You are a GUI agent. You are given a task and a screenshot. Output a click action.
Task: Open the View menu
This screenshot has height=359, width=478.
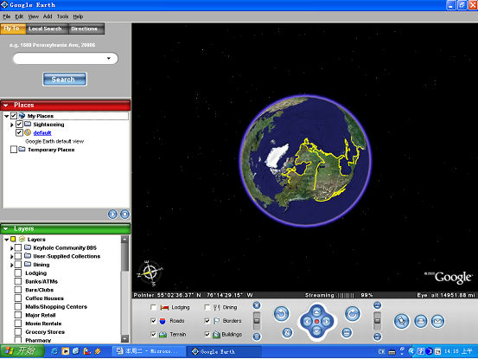coord(33,16)
